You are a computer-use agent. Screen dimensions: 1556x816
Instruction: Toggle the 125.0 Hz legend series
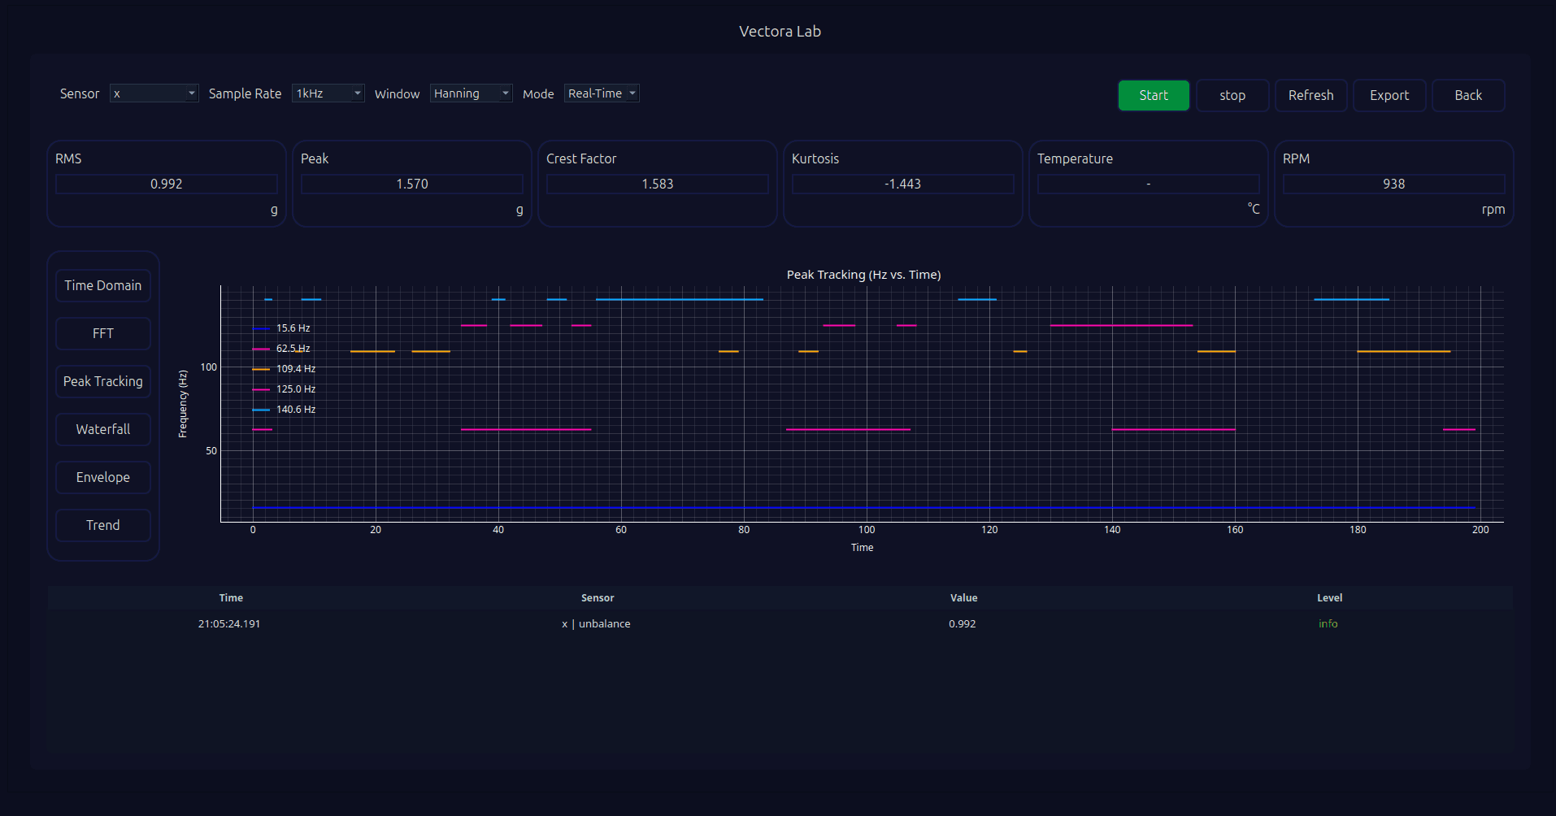pos(285,389)
